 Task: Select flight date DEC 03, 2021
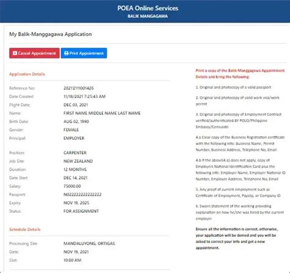pos(76,105)
